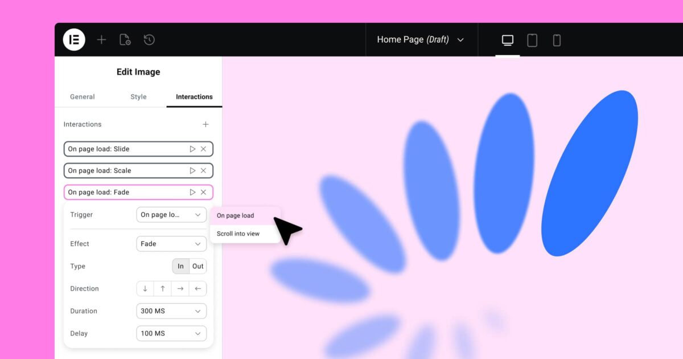Set Type to Out

pyautogui.click(x=198, y=266)
